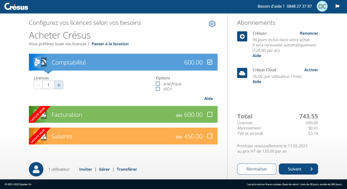347x189 pixels.
Task: Enable the MCH option
Action: [158, 89]
